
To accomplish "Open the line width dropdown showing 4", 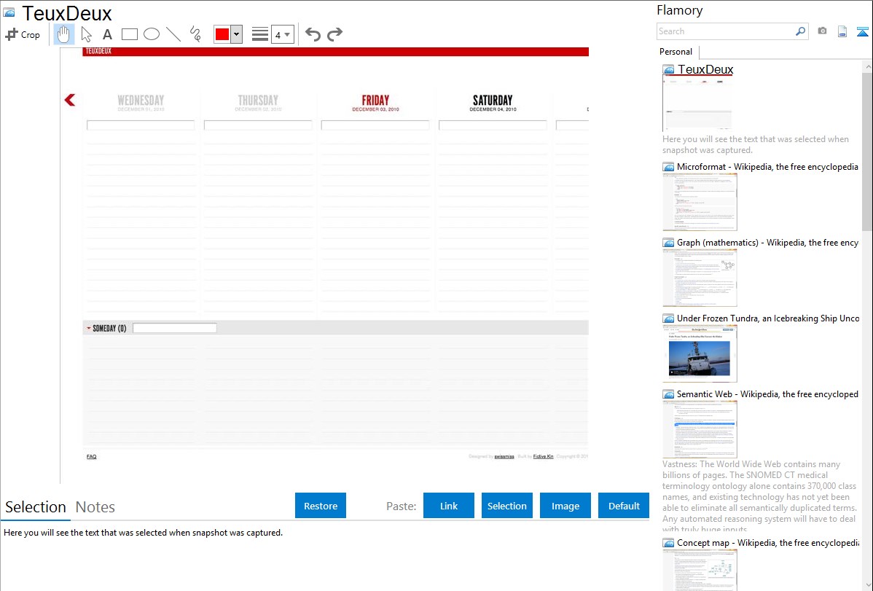I will coord(283,34).
